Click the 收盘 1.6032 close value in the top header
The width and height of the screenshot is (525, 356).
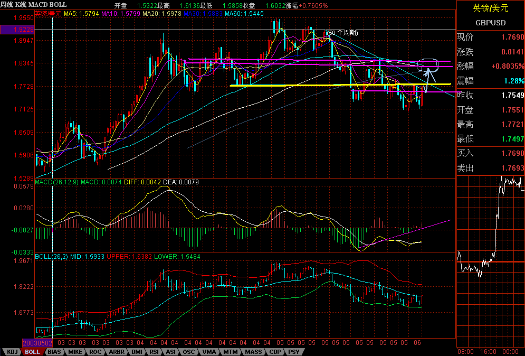coord(264,6)
